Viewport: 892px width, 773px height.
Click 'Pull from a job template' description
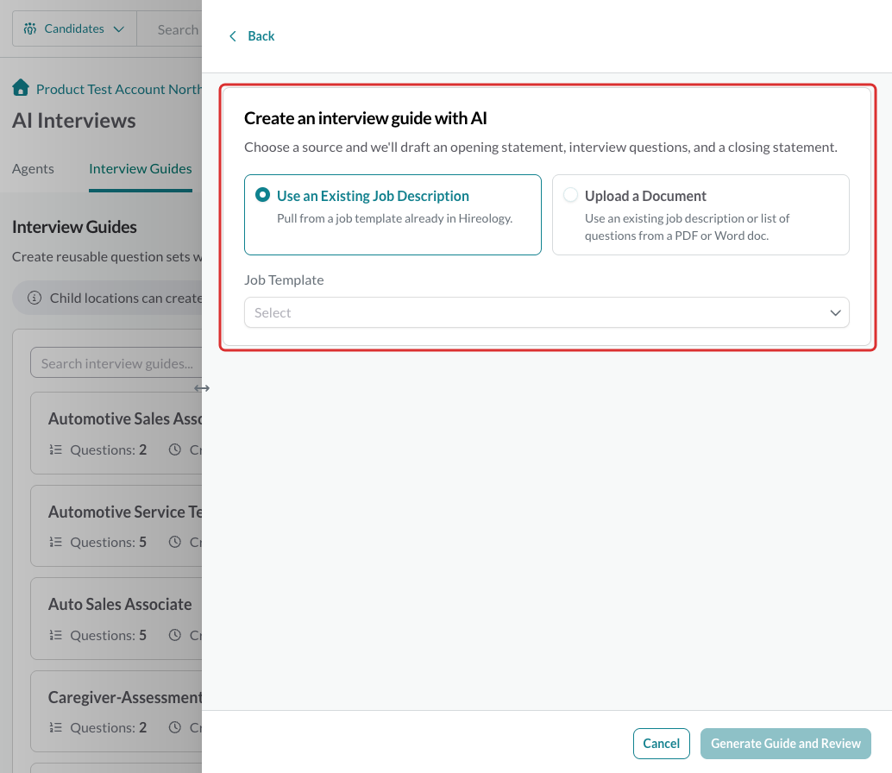pos(395,218)
